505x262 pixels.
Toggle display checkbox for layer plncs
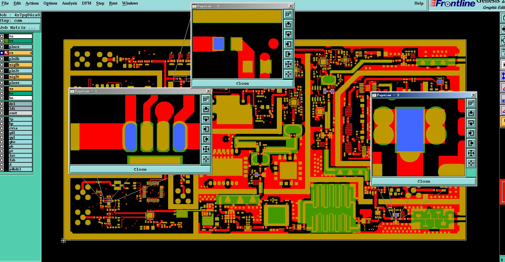[2, 47]
